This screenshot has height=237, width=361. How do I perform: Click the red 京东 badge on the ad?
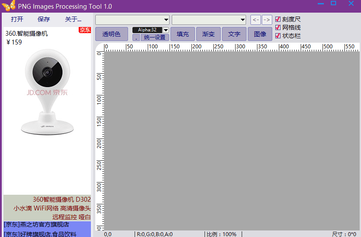click(85, 30)
